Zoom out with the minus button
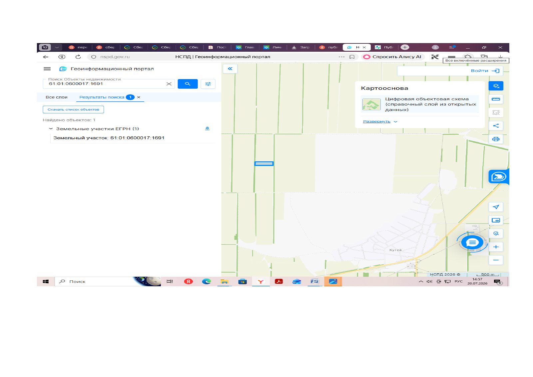Screen dimensions: 533x377 click(x=496, y=260)
